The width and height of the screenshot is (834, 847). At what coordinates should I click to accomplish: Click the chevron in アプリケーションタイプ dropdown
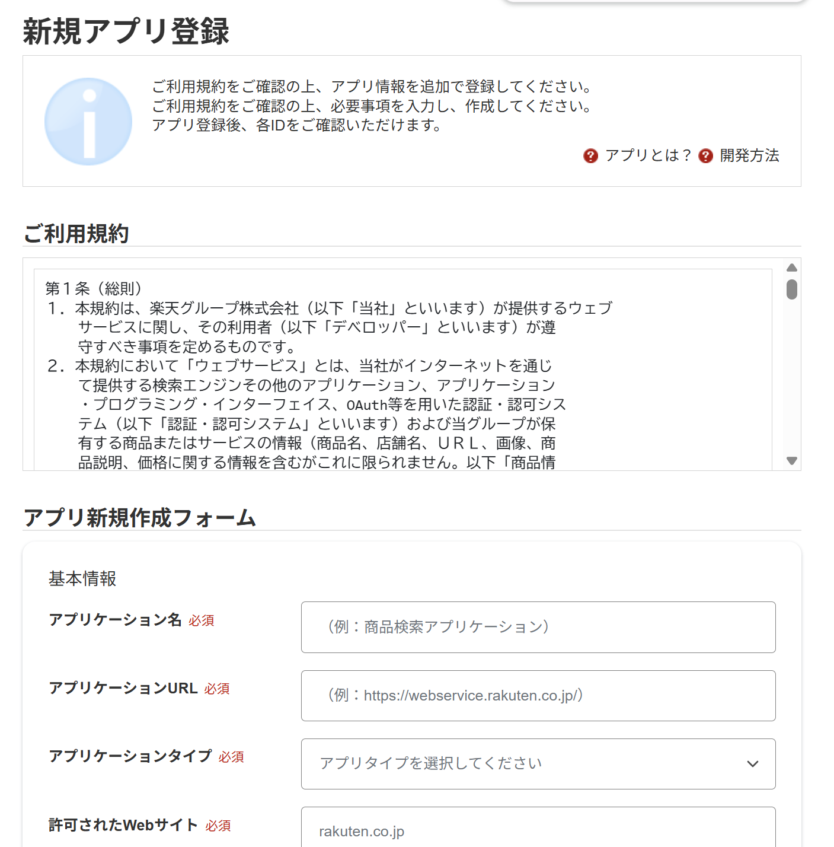pyautogui.click(x=753, y=764)
